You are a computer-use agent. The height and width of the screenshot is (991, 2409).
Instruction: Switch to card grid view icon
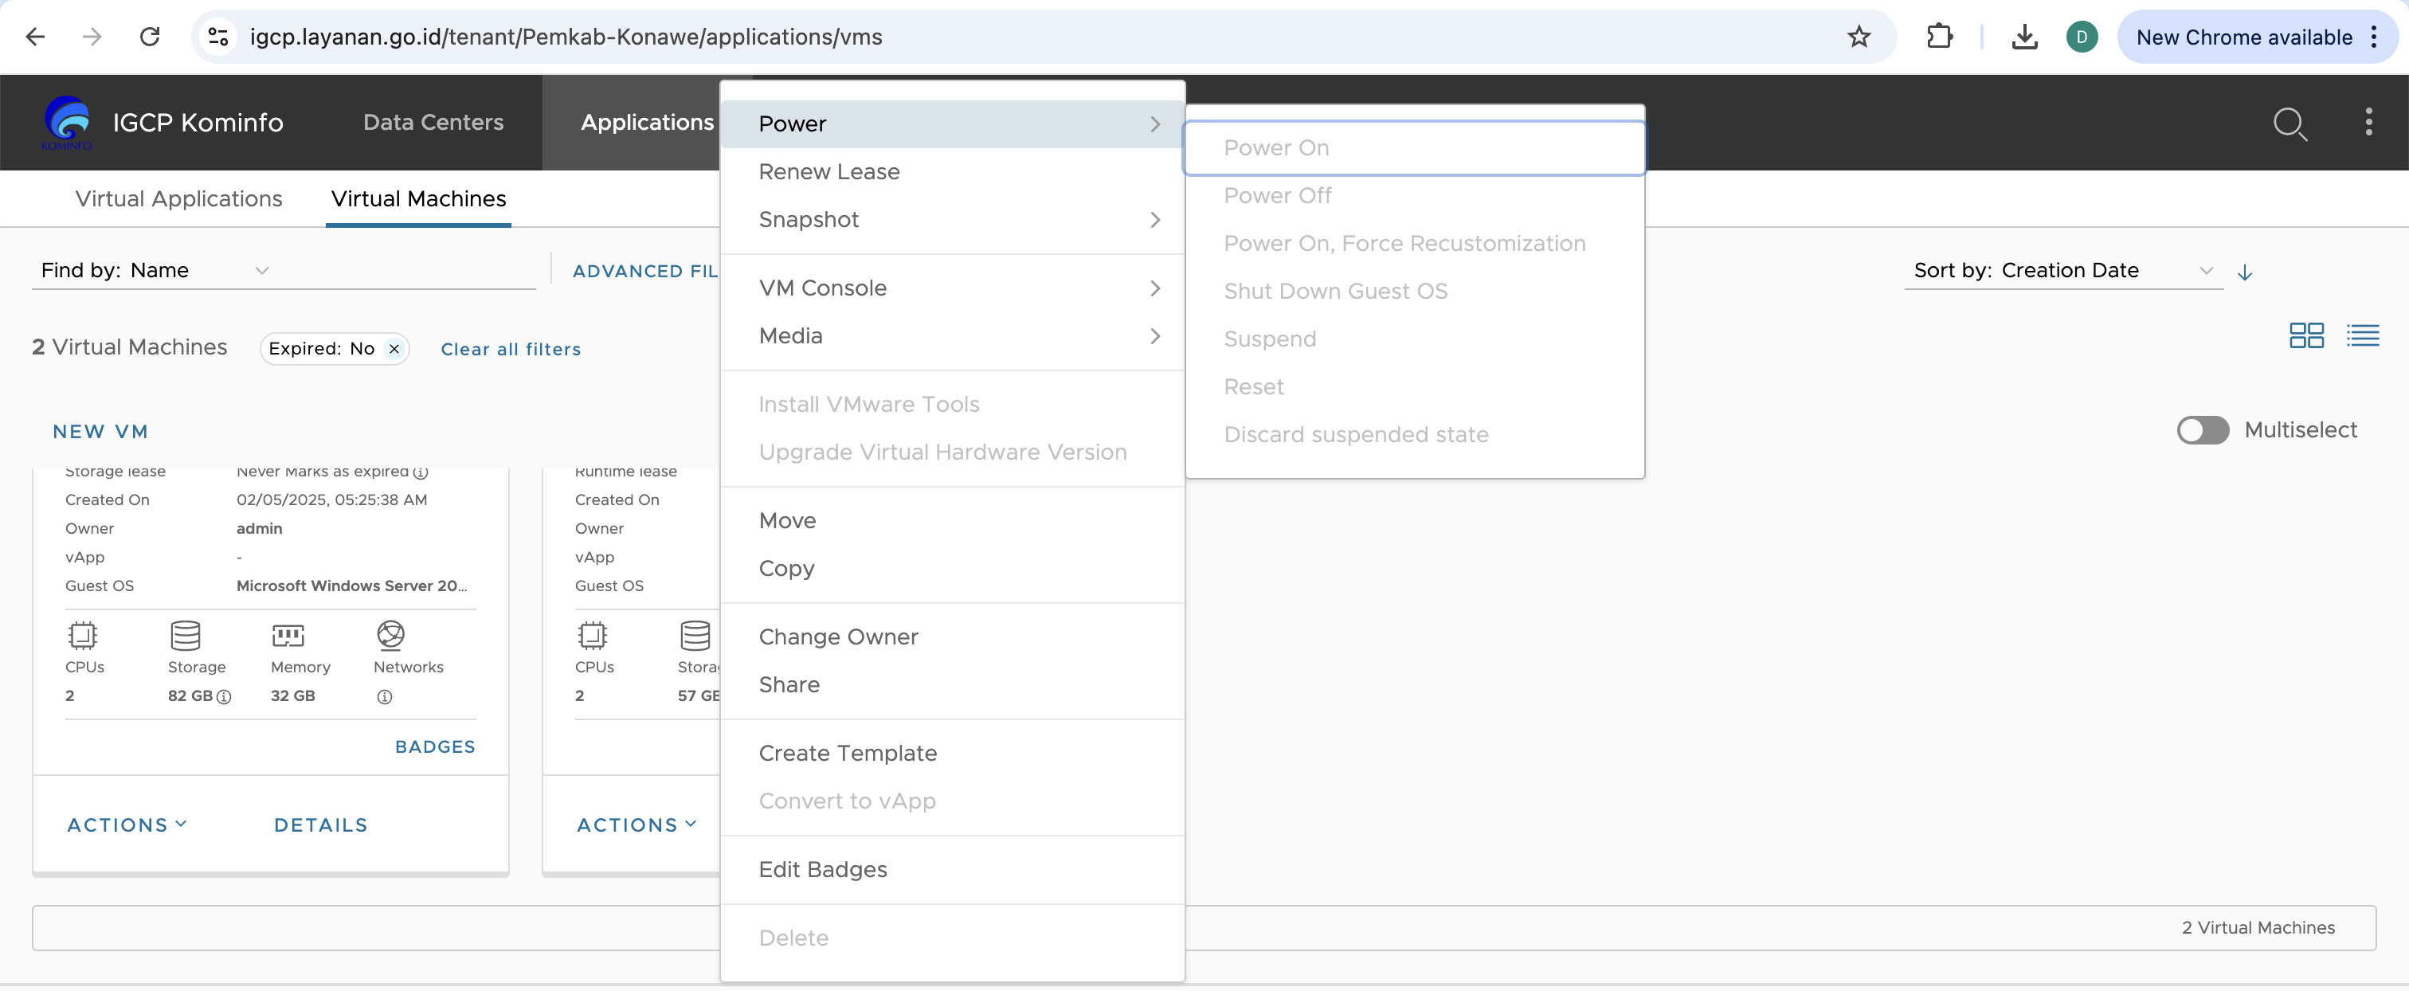point(2305,335)
